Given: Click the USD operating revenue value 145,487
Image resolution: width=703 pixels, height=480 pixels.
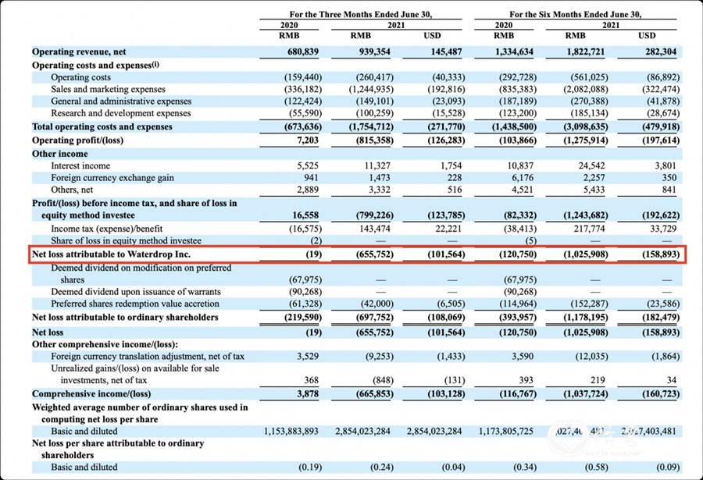Looking at the screenshot, I should pos(446,52).
